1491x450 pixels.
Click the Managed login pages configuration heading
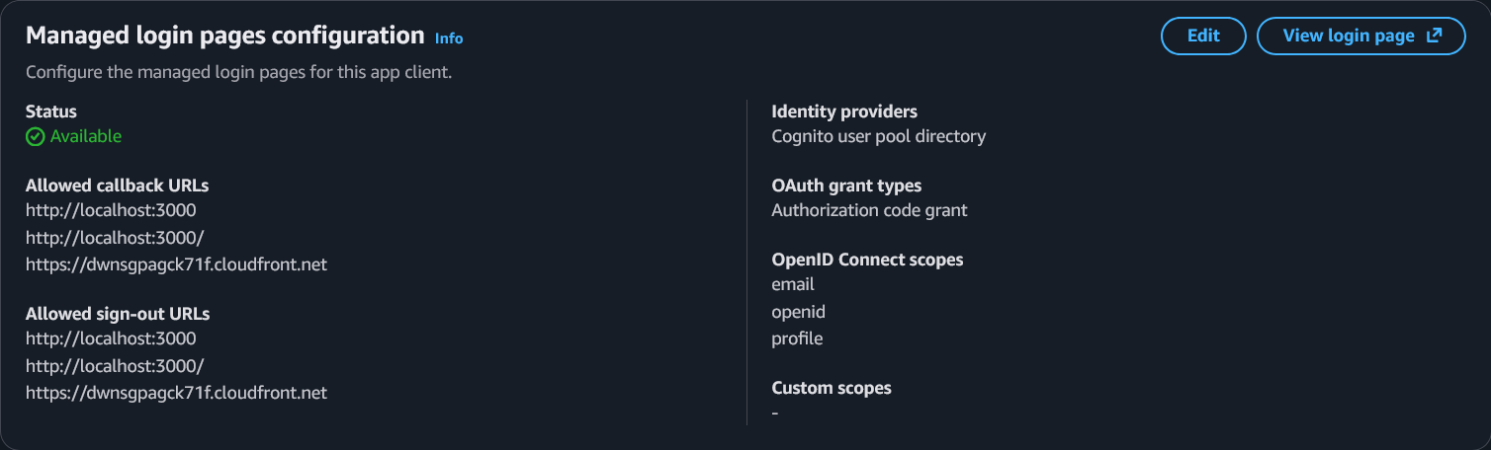coord(224,36)
